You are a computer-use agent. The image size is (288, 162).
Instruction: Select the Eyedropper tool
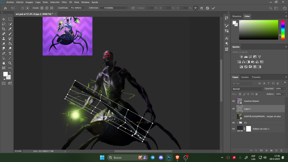10,29
